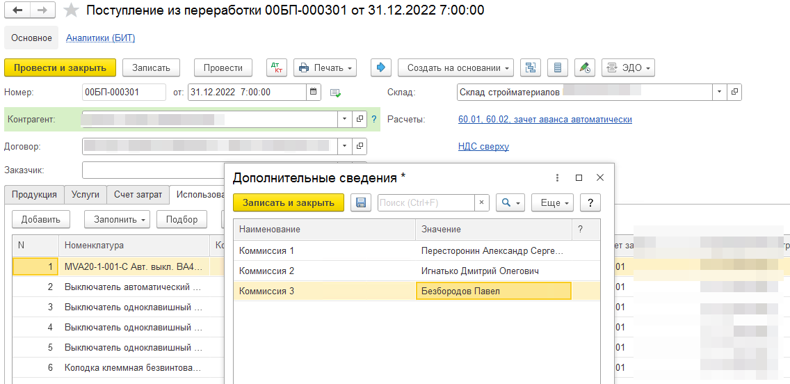This screenshot has height=384, width=790.
Task: Click the question mark help button in dialog
Action: (590, 202)
